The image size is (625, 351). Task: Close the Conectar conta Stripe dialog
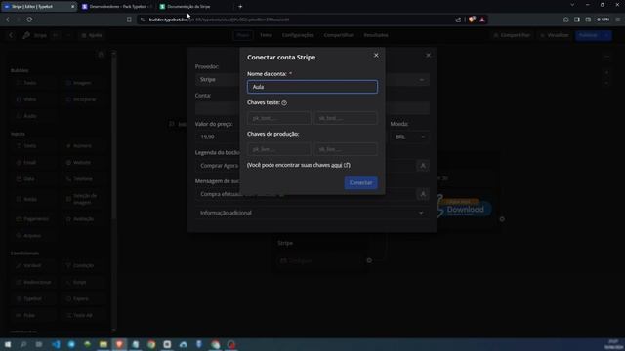pyautogui.click(x=376, y=55)
